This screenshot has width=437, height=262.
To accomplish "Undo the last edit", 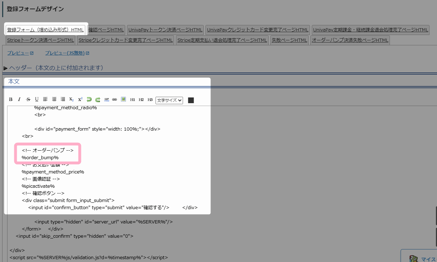I will coord(89,100).
